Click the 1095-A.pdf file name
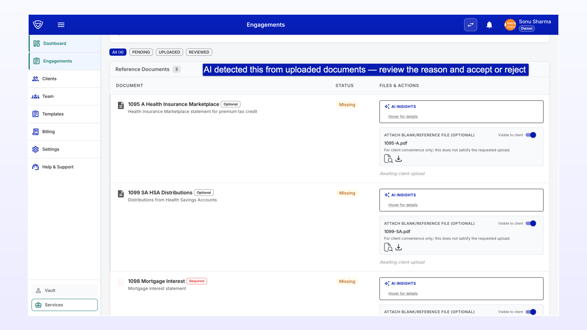 tap(395, 143)
